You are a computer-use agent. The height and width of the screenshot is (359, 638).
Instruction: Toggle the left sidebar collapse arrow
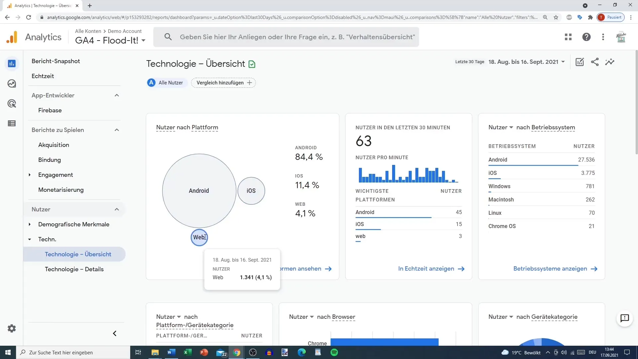click(x=115, y=333)
